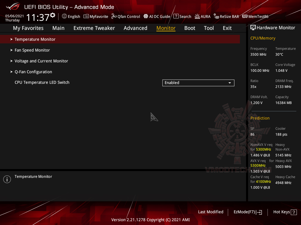
Task: Click Temperature Monitor help description
Action: tap(33, 177)
